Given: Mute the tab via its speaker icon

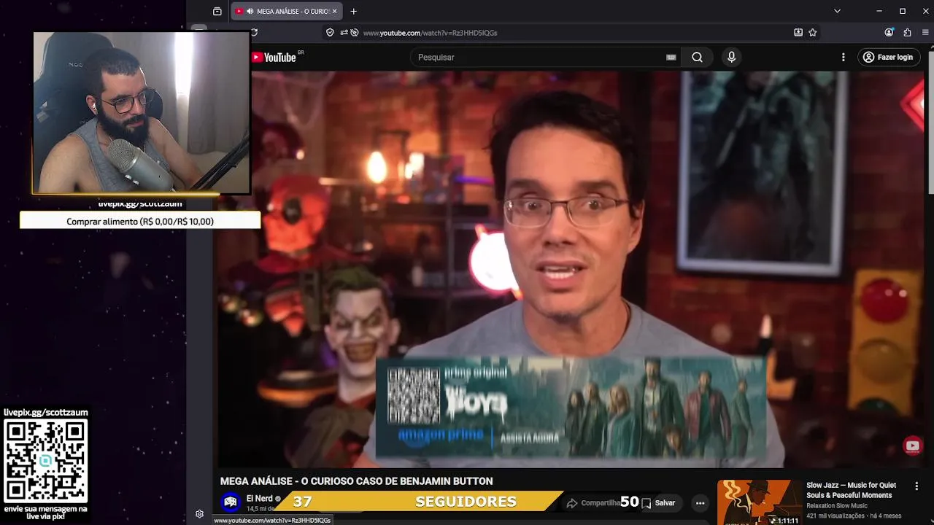Looking at the screenshot, I should coord(250,12).
